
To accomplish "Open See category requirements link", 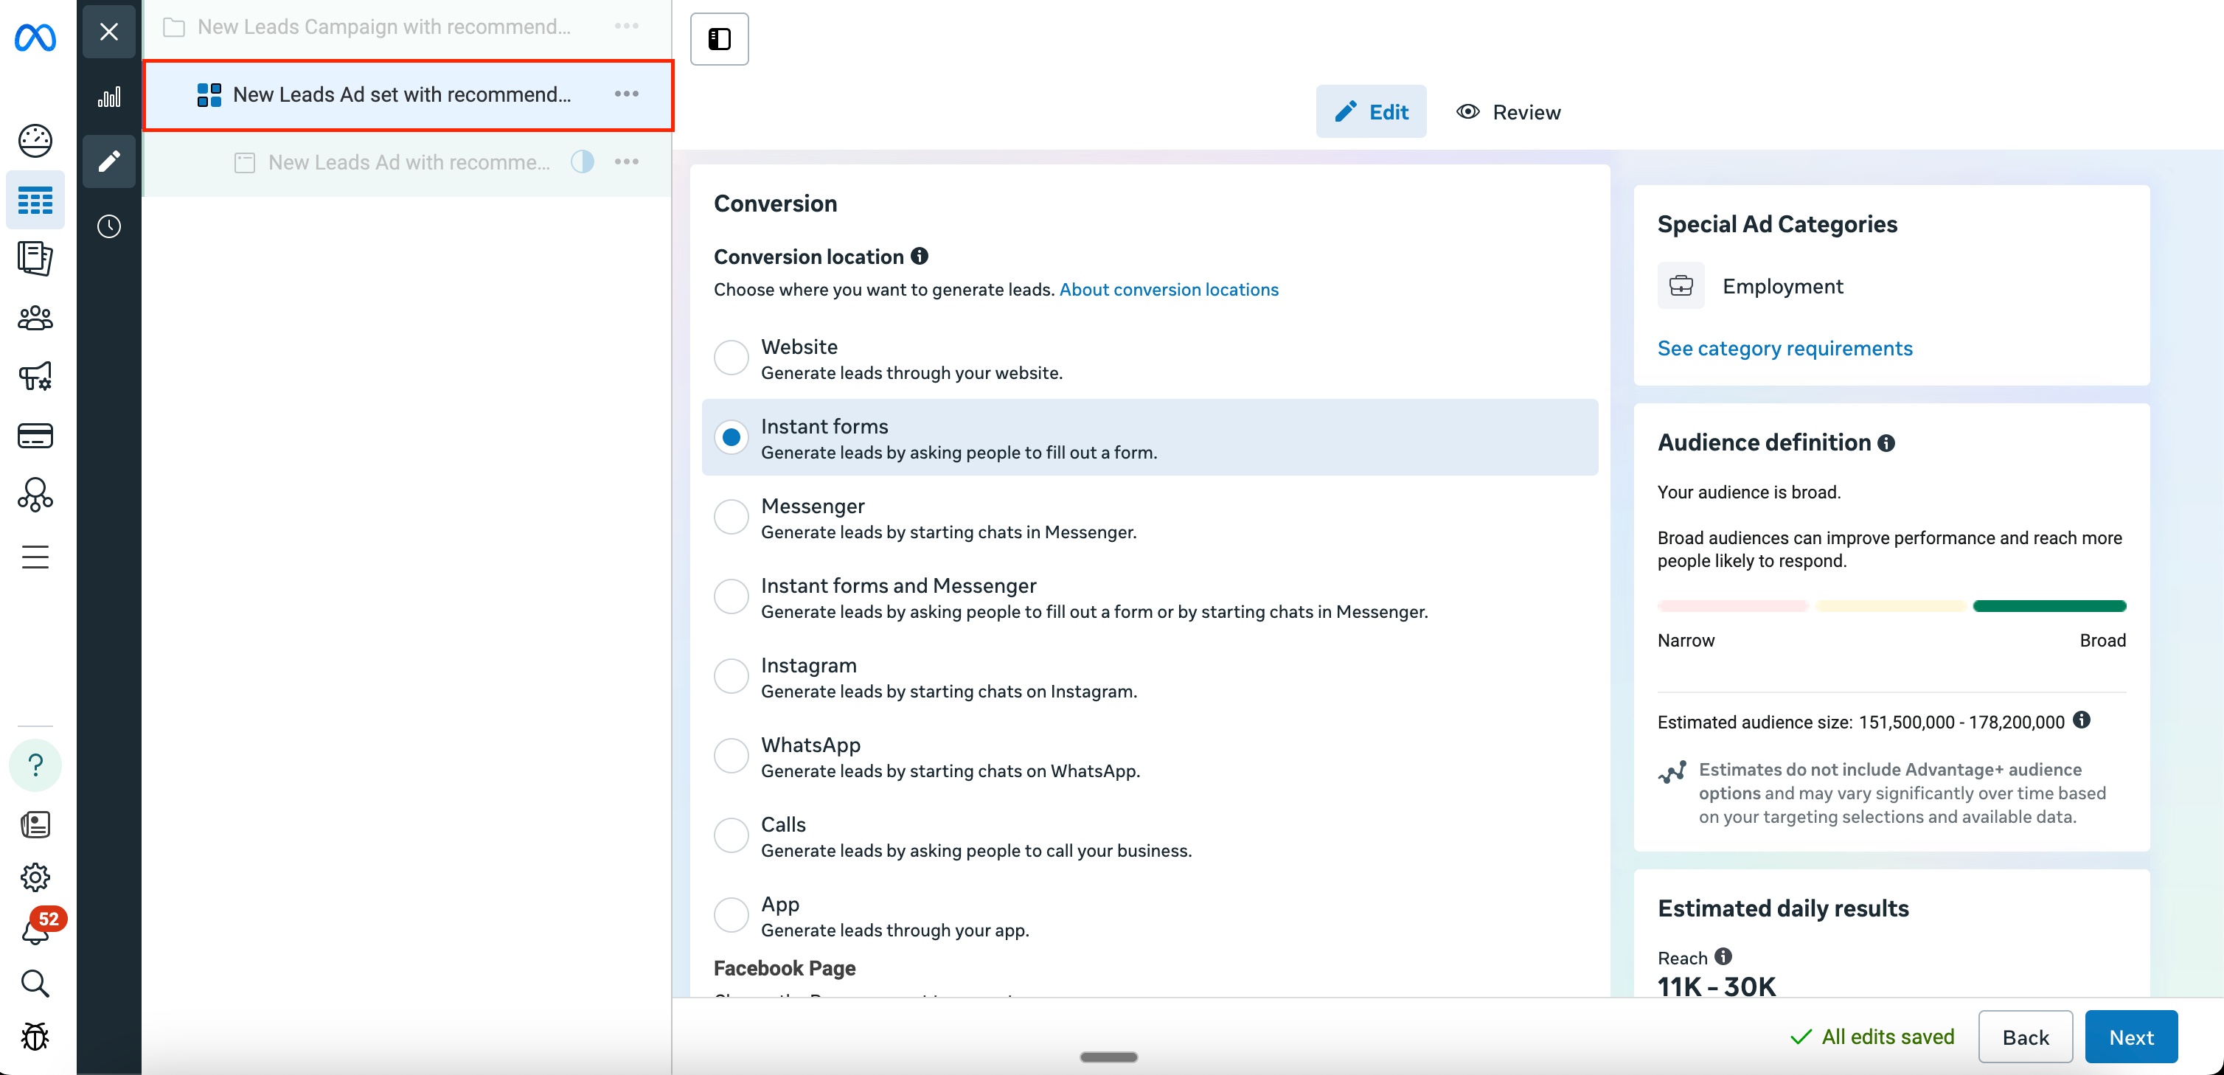I will coord(1785,348).
